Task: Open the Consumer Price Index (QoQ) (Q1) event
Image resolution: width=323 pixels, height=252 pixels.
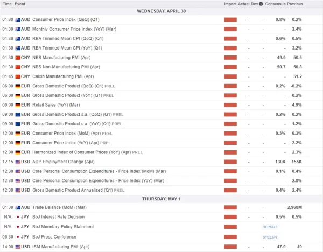Action: click(66, 19)
